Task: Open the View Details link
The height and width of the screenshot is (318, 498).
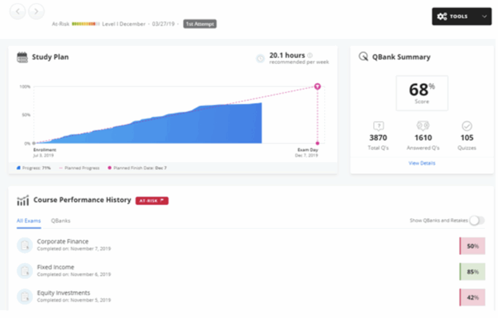Action: (x=422, y=163)
